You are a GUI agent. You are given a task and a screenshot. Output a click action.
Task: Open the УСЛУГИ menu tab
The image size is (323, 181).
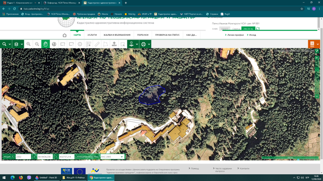point(92,35)
